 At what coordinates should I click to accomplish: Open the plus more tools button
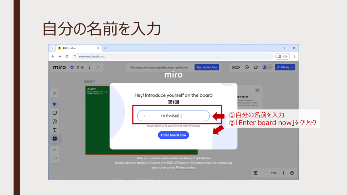point(55,138)
